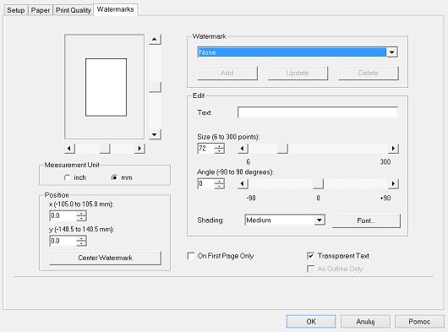The image size is (448, 332).
Task: Increase size with spinner up arrow
Action: coord(220,146)
